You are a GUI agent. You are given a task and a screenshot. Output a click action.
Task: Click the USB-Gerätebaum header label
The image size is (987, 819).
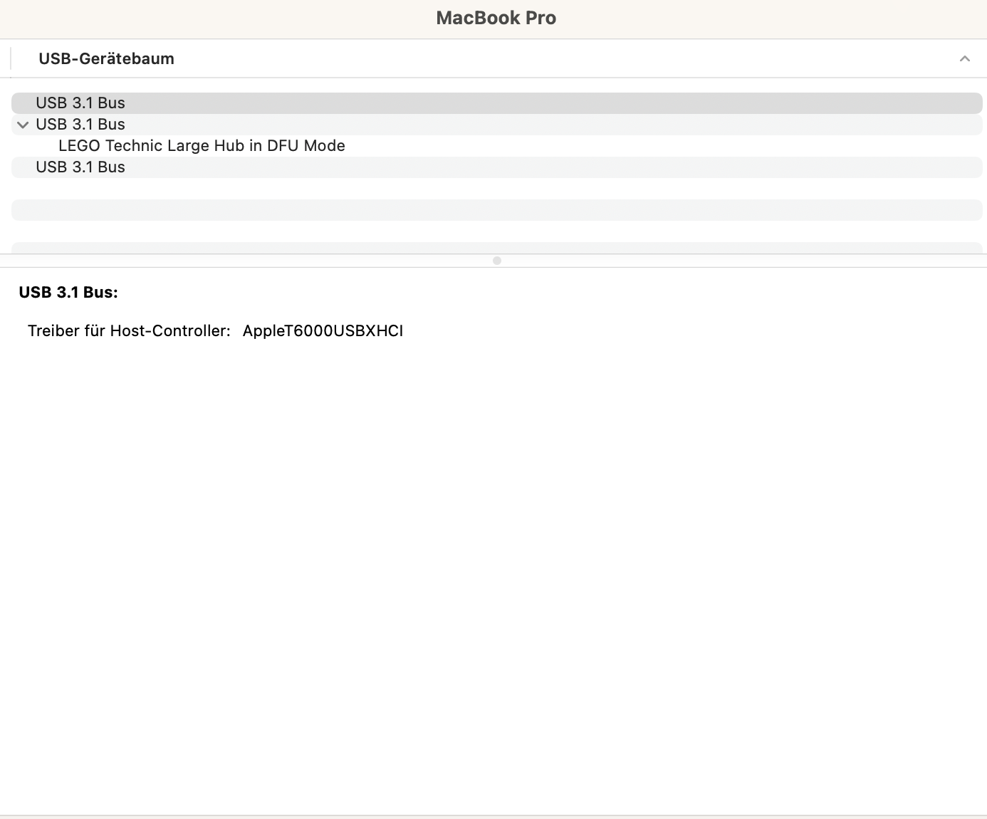[106, 58]
